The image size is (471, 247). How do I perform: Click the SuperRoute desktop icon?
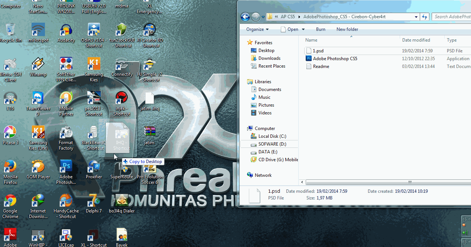[x=122, y=170]
